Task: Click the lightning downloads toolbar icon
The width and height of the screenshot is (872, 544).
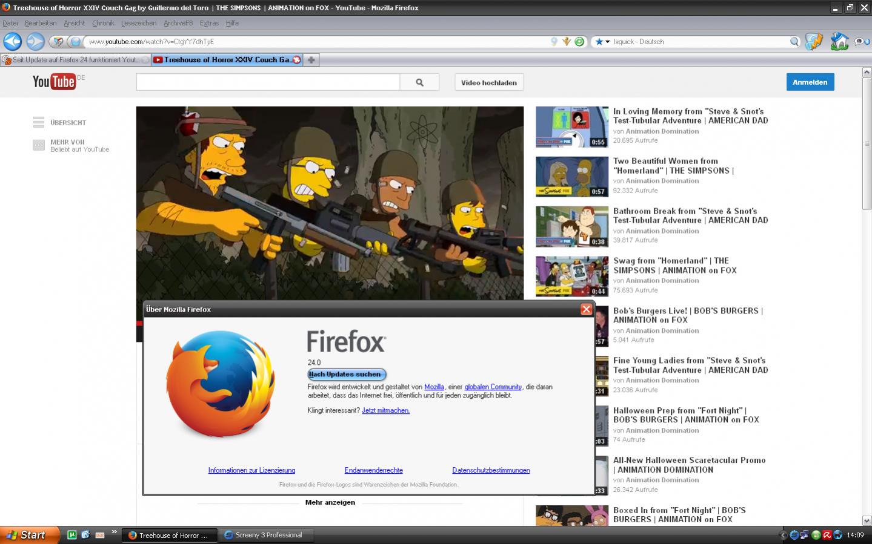Action: [x=814, y=41]
